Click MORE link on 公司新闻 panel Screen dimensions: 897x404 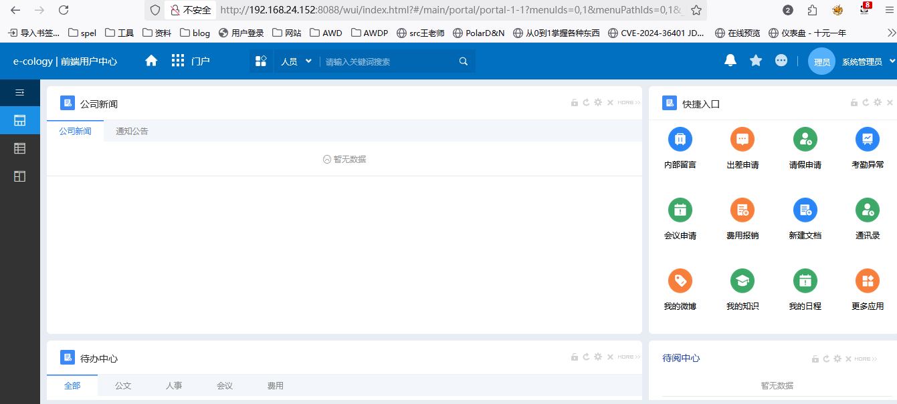[629, 103]
